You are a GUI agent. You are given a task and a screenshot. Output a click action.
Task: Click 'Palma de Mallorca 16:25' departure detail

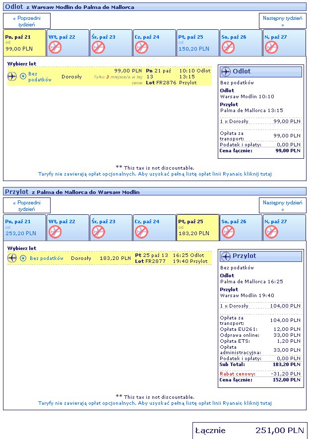point(251,281)
